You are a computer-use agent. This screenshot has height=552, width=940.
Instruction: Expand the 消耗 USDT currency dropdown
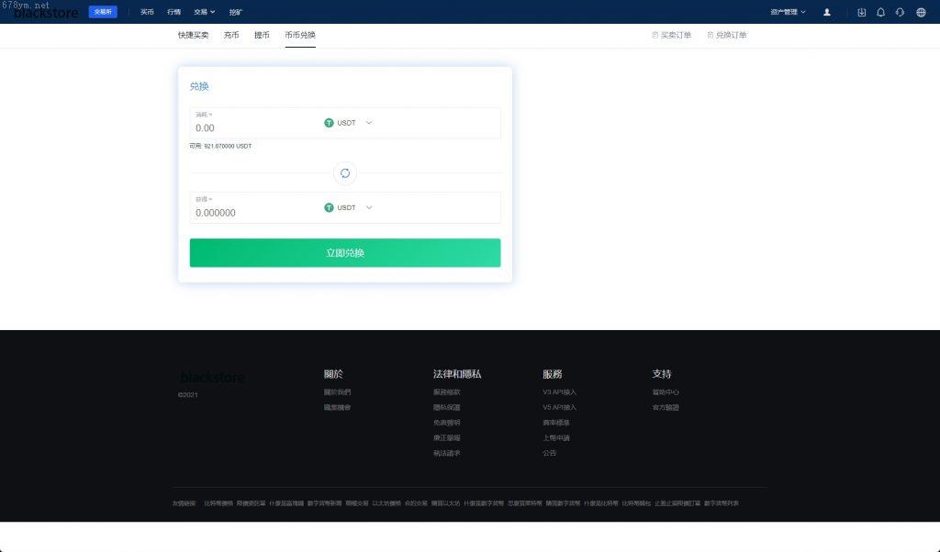tap(348, 123)
